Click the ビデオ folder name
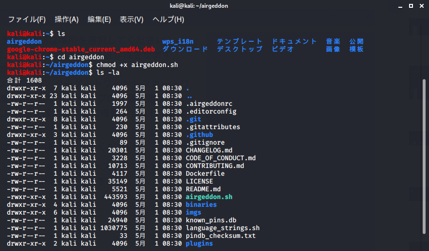Image resolution: width=429 pixels, height=251 pixels. [283, 49]
